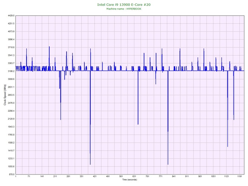The height and width of the screenshot is (186, 248).
Task: Click the 3896.4 y-axis tick label
Action: pyautogui.click(x=11, y=39)
